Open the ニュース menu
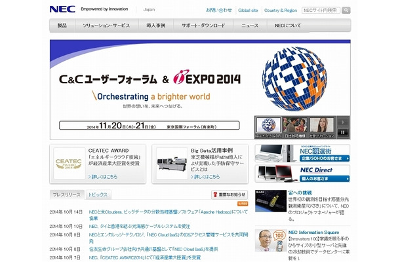The image size is (400, 262). coord(250,26)
